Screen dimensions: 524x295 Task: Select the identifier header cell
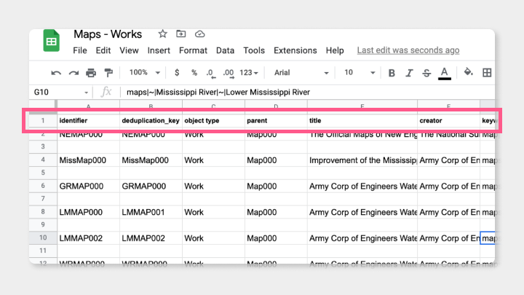pos(89,121)
